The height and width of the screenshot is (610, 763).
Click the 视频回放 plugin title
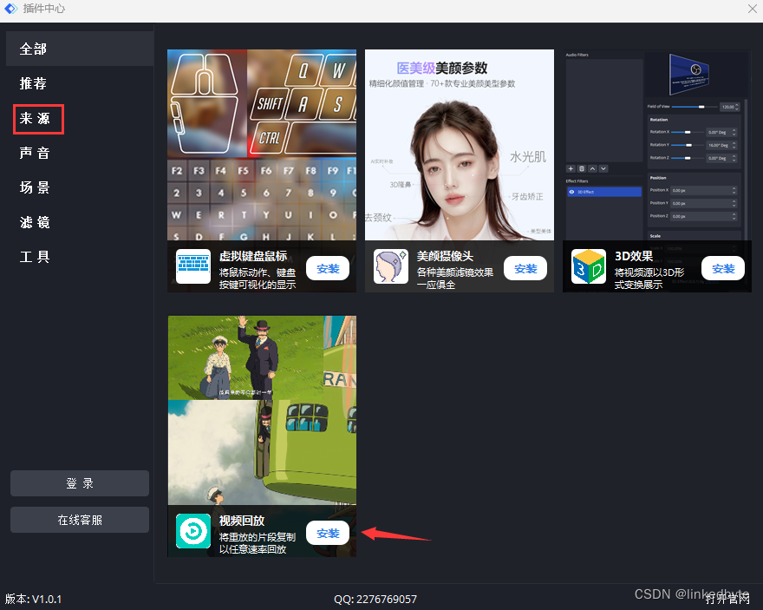pyautogui.click(x=242, y=521)
